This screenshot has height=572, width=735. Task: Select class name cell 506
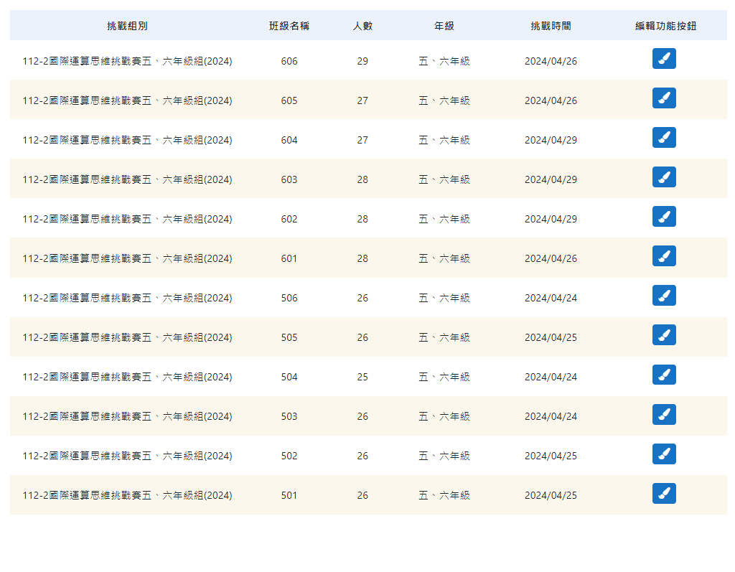(289, 298)
